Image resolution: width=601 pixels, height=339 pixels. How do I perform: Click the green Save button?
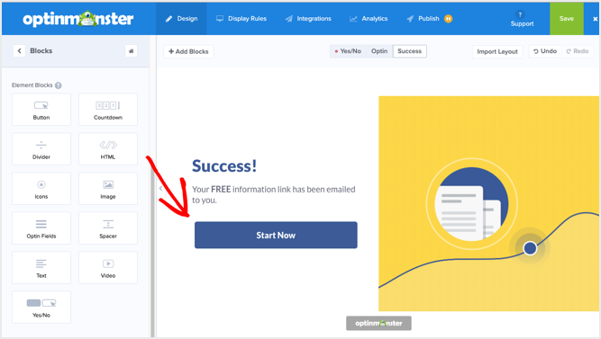tap(567, 19)
